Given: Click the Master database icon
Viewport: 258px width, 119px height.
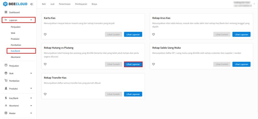Looking at the screenshot, I should point(6,113).
